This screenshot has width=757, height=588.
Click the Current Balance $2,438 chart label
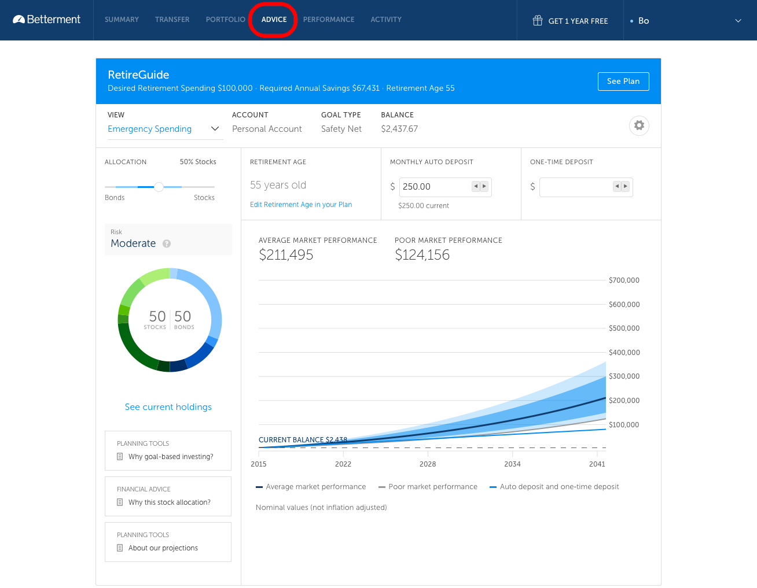pos(303,440)
